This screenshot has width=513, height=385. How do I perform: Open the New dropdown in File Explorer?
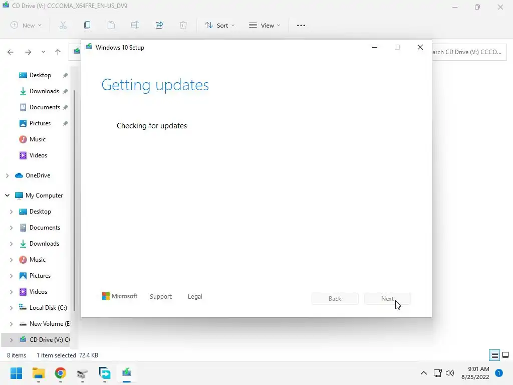(26, 25)
